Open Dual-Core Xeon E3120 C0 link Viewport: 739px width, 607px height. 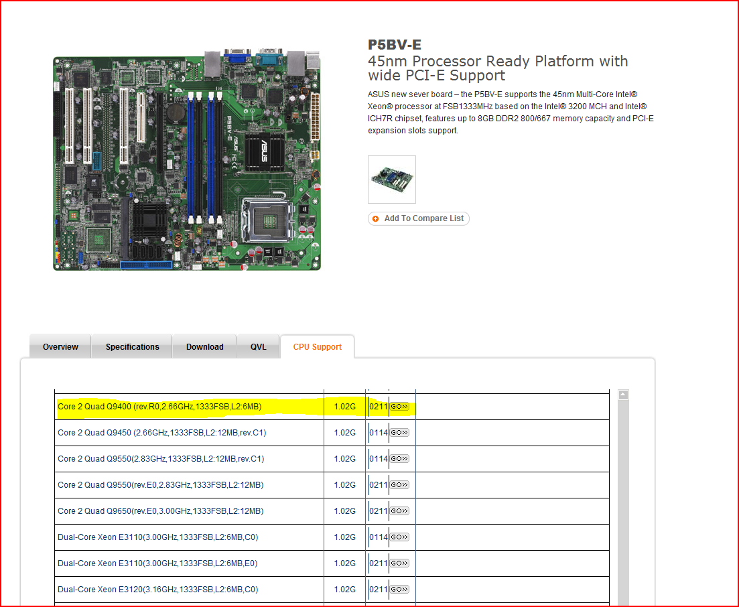[x=158, y=590]
